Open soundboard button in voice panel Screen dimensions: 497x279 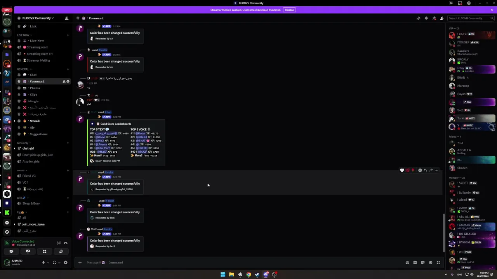pos(61,251)
